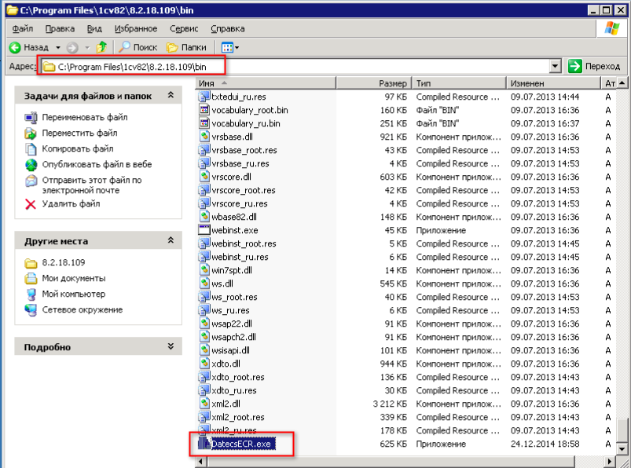Sort files by the Размер column header

click(x=373, y=83)
